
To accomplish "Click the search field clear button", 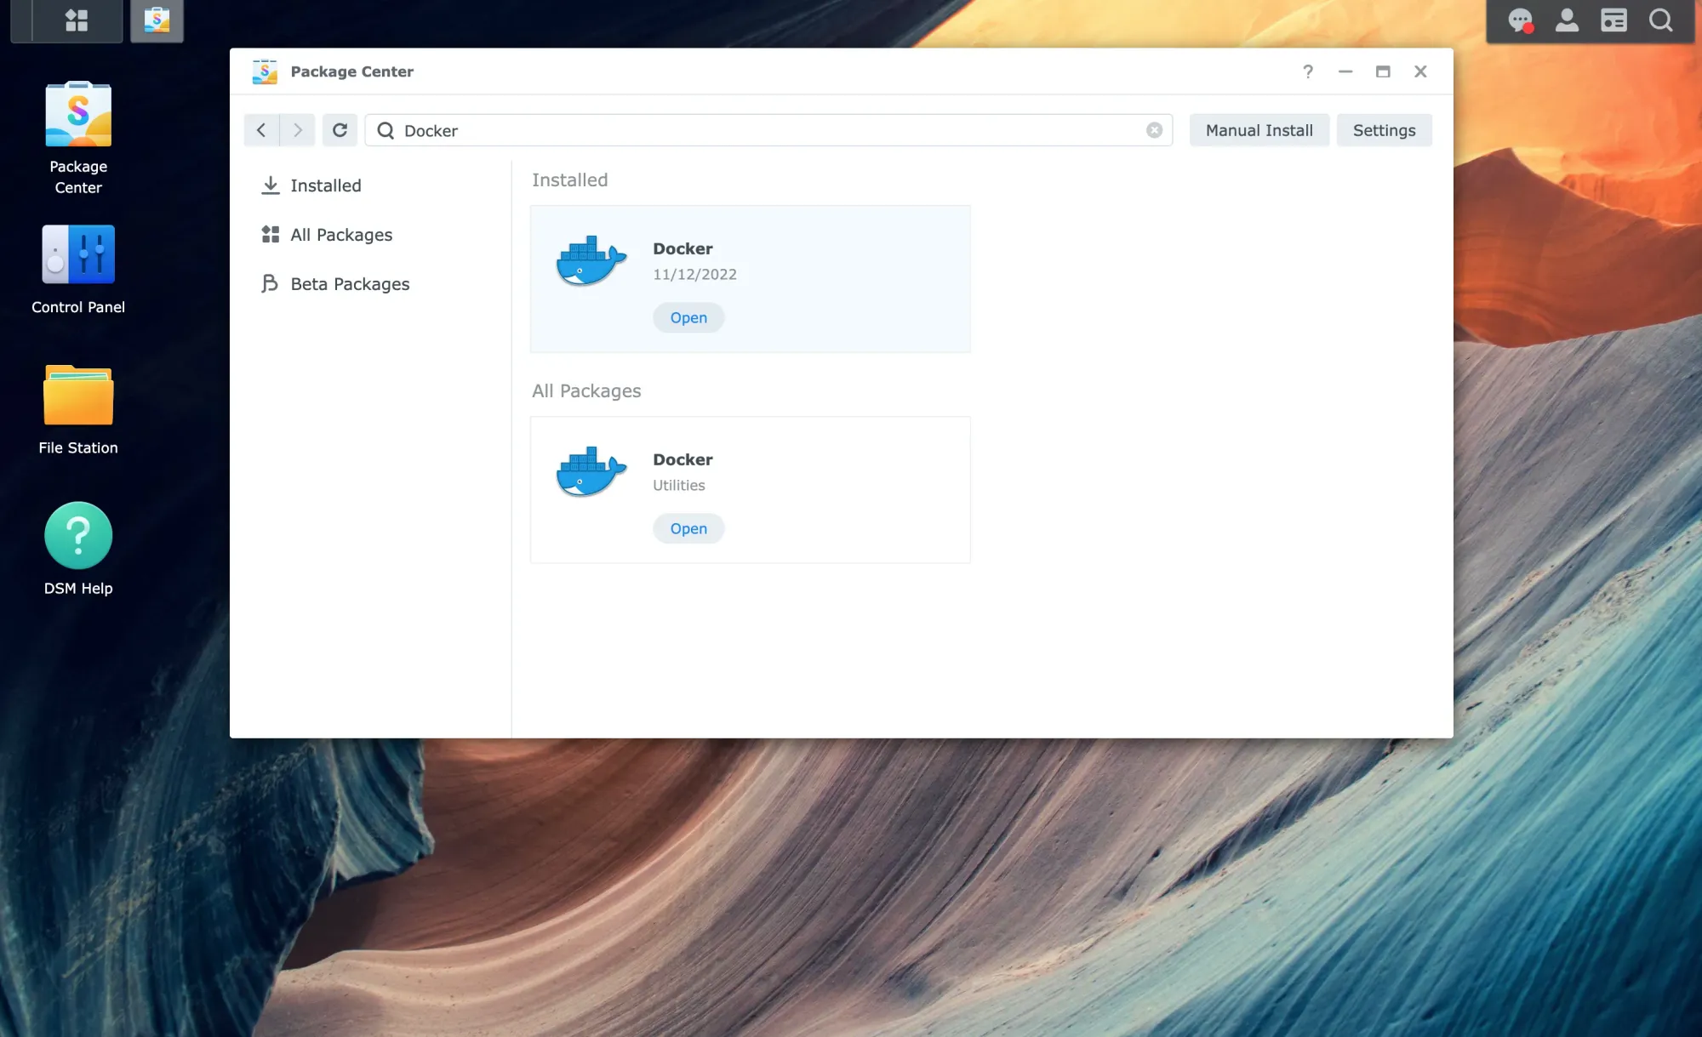I will point(1154,130).
